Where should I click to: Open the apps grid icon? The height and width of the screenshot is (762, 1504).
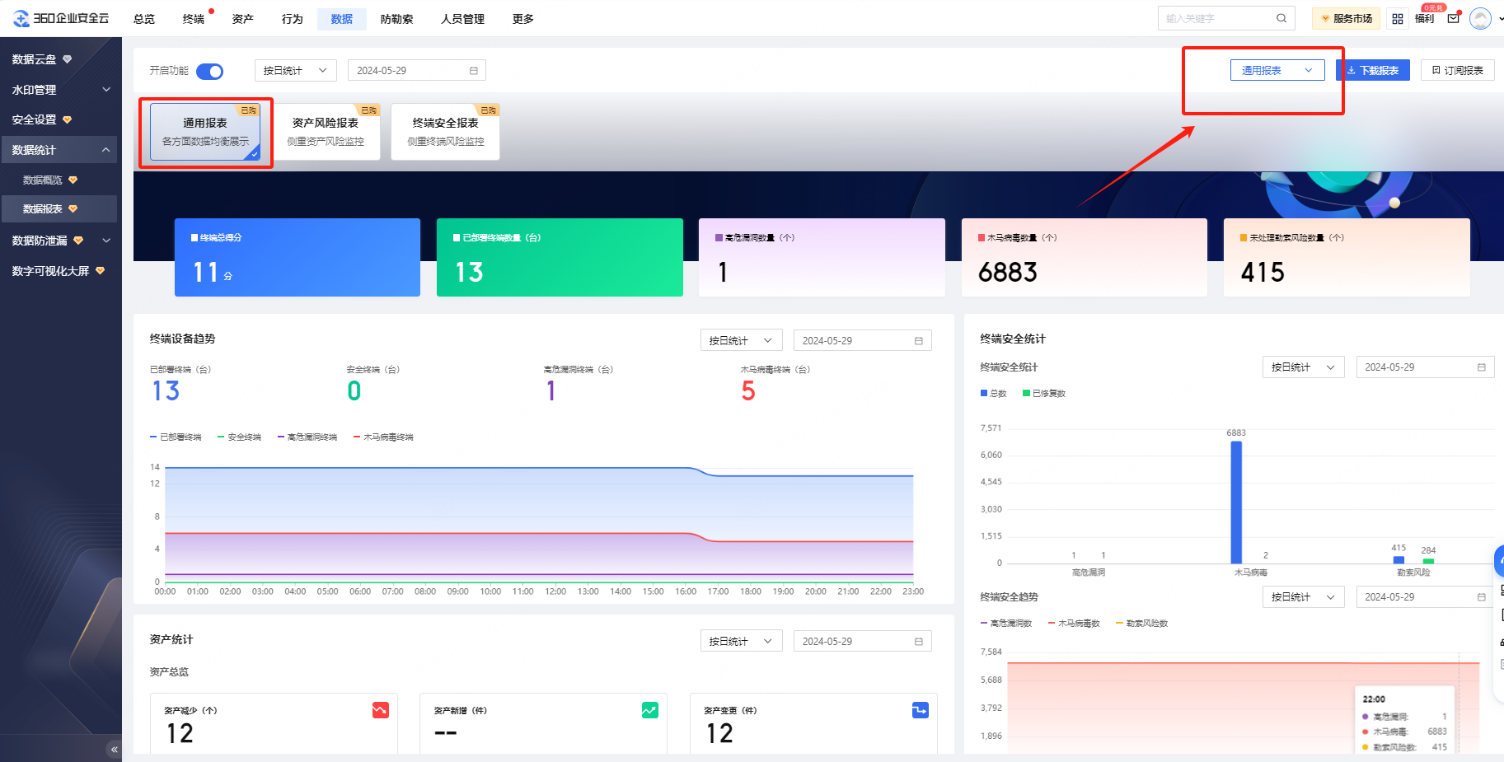[1397, 18]
